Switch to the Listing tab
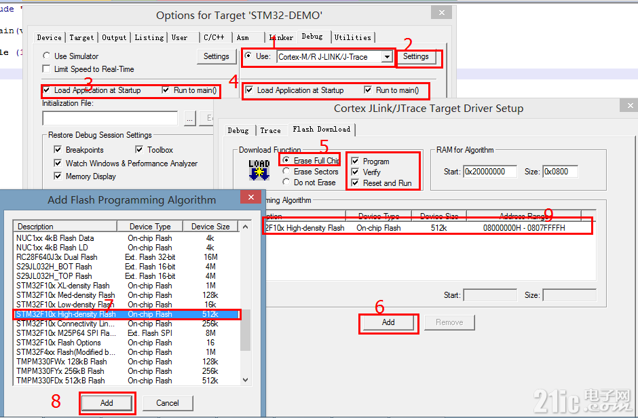This screenshot has width=638, height=418. tap(149, 37)
